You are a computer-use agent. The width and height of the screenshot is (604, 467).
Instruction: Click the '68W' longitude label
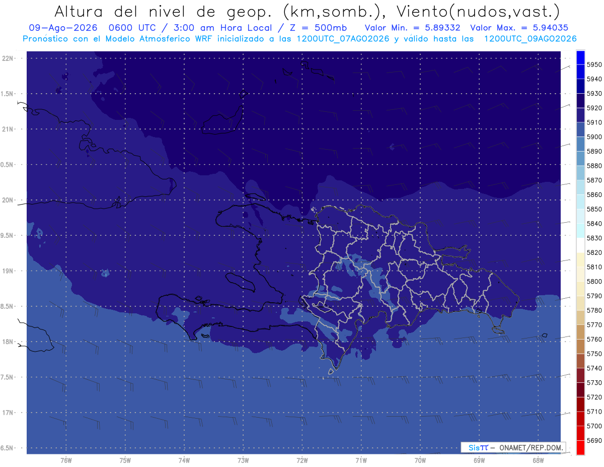coord(538,460)
